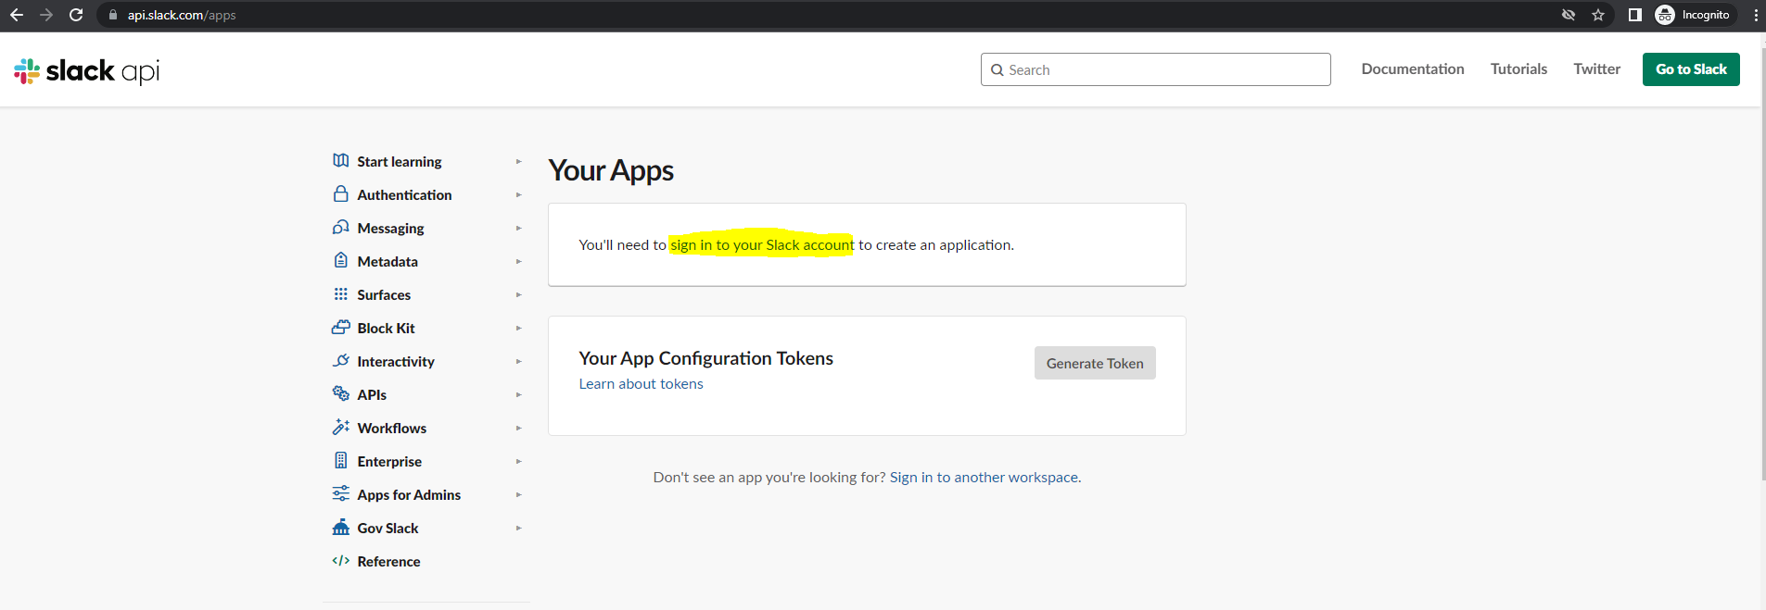Expand the Interactivity section arrow

(519, 361)
